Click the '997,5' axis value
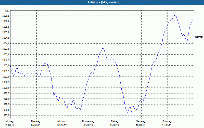The height and width of the screenshot is (128, 204). (6, 115)
